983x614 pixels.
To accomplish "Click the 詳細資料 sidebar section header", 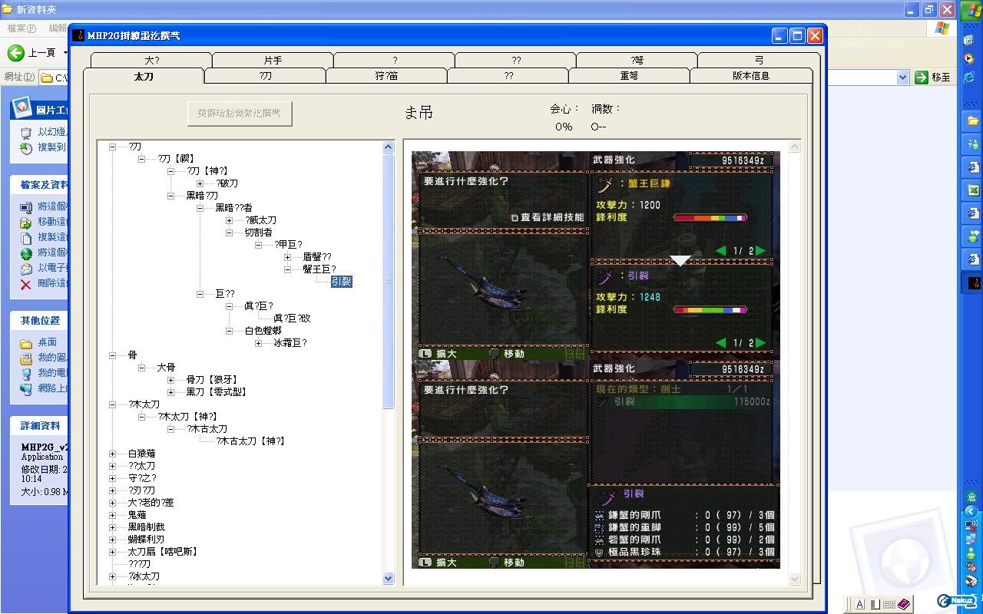I will pos(41,425).
